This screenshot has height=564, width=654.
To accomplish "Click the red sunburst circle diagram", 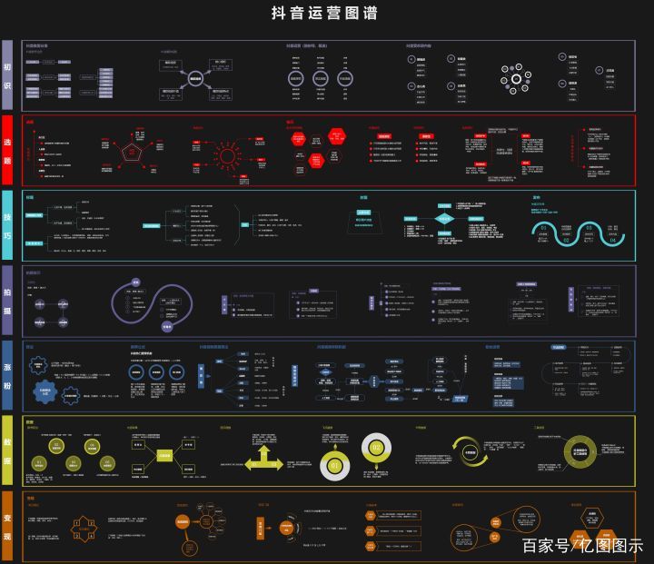I will [227, 156].
